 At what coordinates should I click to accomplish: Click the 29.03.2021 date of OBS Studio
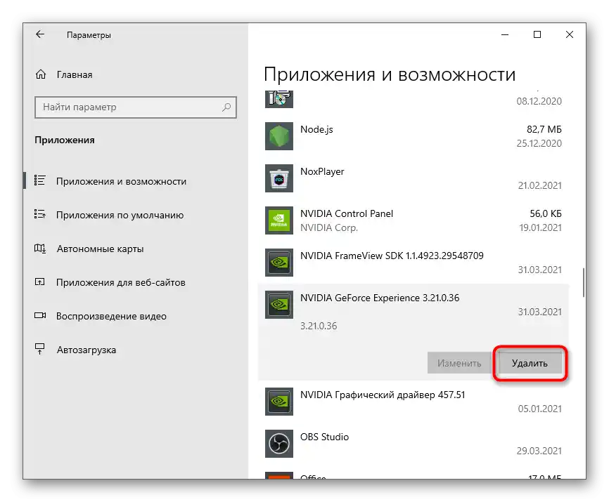(539, 451)
